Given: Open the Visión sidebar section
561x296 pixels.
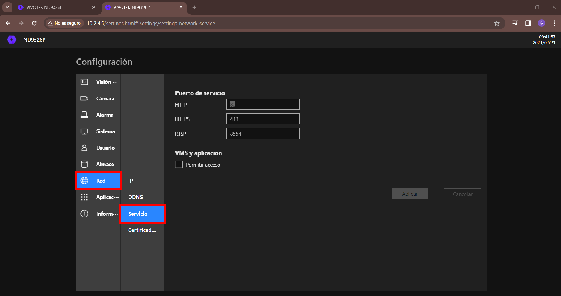Looking at the screenshot, I should coord(99,82).
